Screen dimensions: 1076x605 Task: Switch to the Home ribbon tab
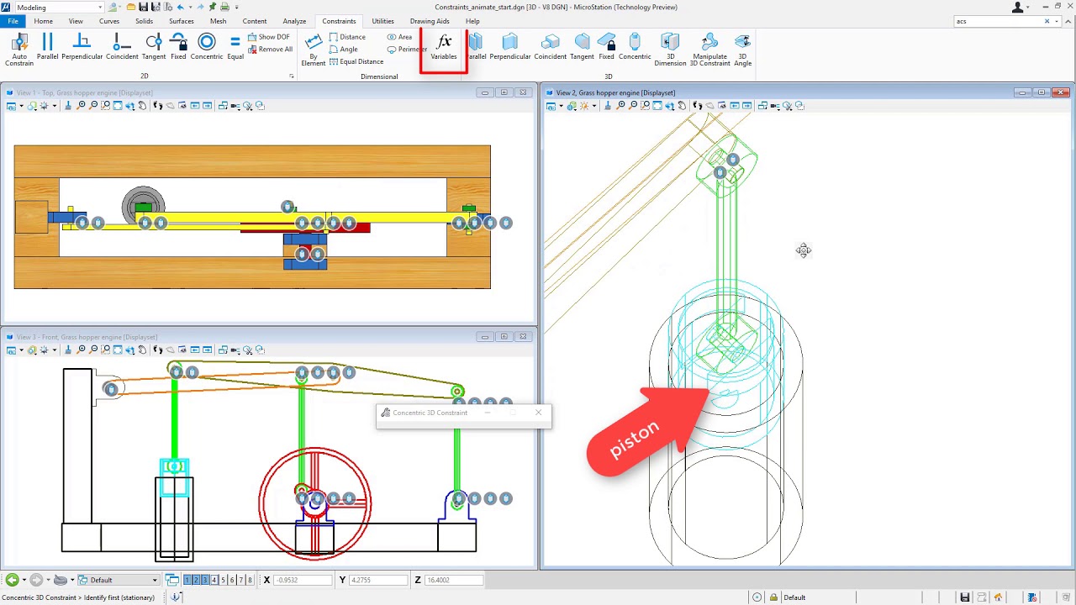point(44,21)
